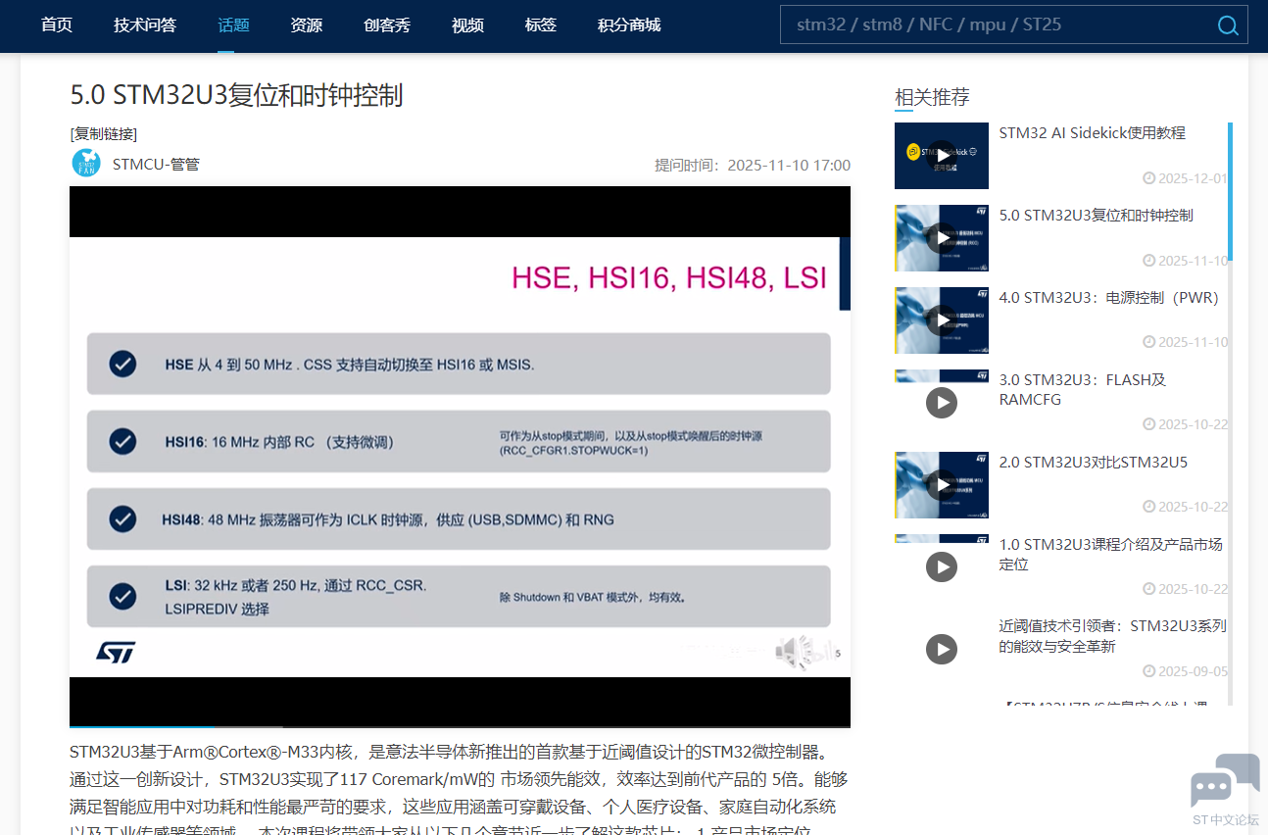
Task: Click the [复制链接] copy link
Action: point(104,134)
